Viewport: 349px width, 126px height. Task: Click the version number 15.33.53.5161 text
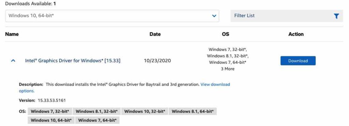[52, 100]
